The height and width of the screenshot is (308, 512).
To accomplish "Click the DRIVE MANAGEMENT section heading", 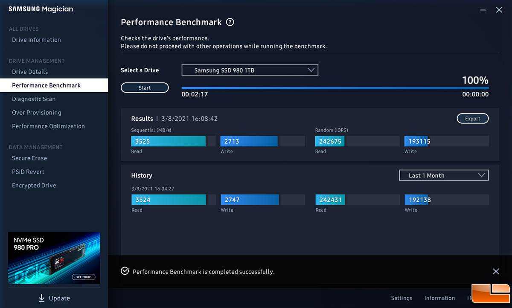I will point(37,61).
